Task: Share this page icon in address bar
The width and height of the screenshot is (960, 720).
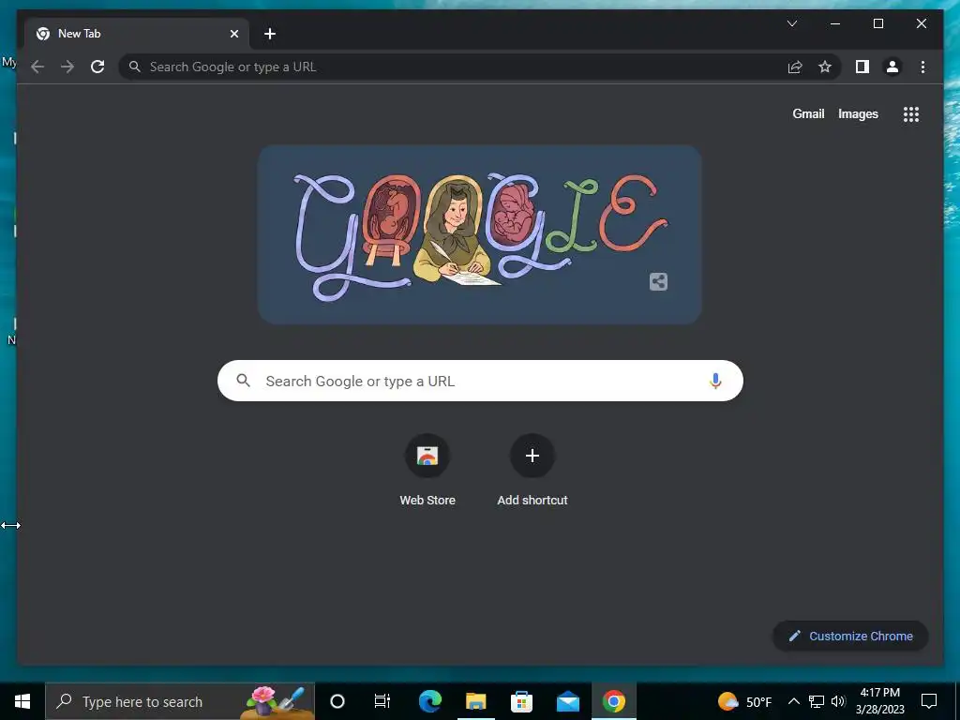Action: pyautogui.click(x=795, y=67)
